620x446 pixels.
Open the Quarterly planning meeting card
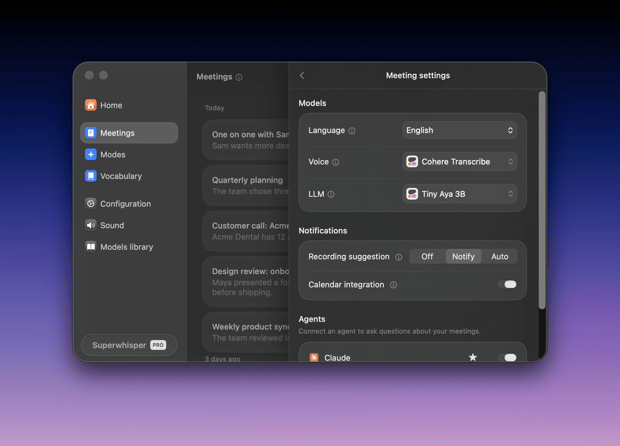(x=246, y=185)
